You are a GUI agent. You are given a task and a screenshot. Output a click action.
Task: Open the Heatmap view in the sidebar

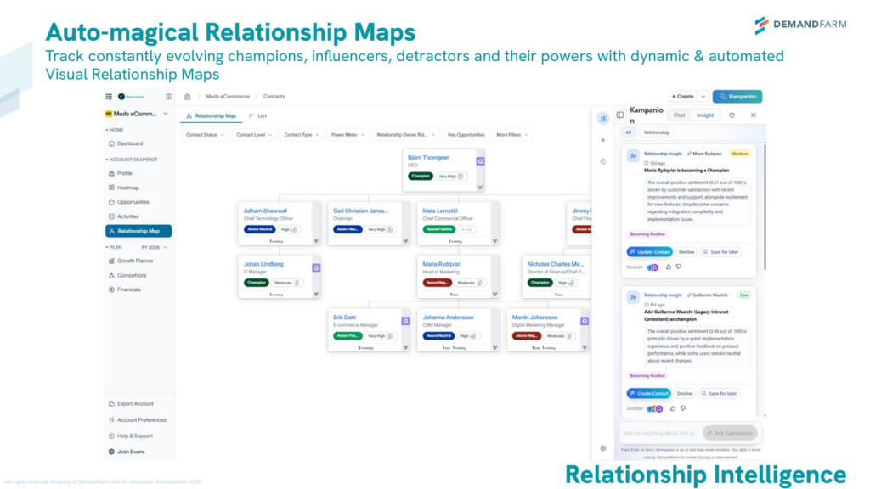(x=127, y=187)
